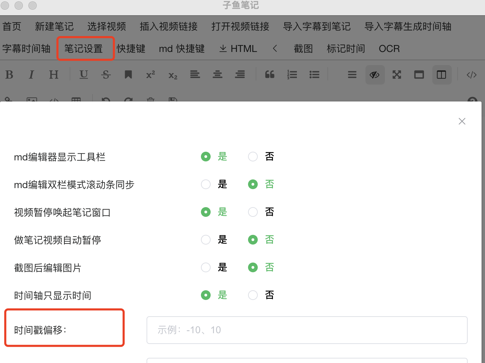Select 否 for 时间轴只显示时间
The height and width of the screenshot is (363, 485).
coord(253,295)
